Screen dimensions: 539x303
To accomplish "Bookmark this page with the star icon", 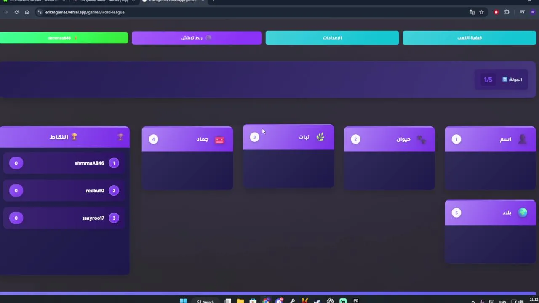I will tap(482, 12).
